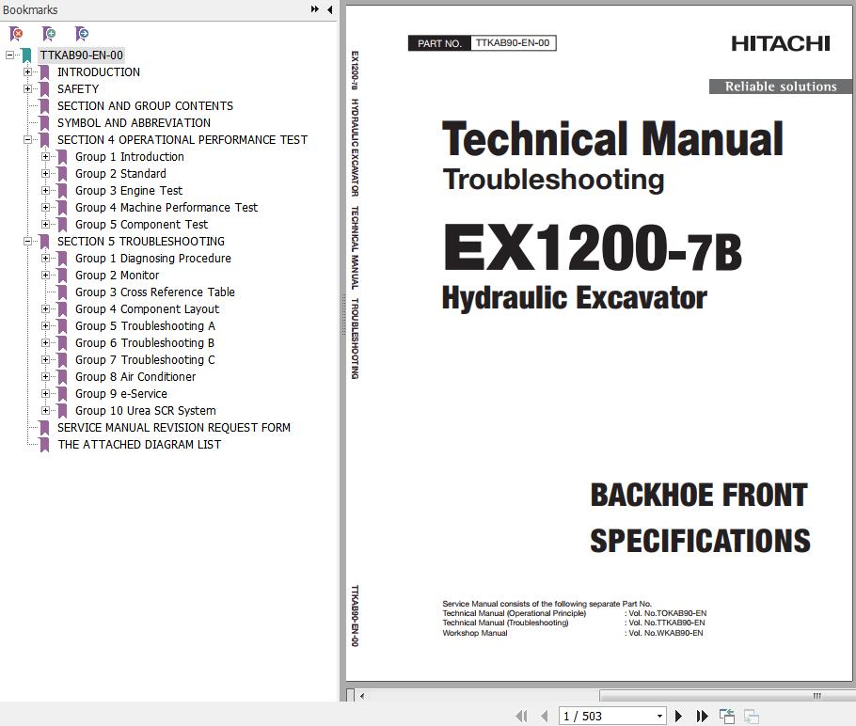Open SYMBOL AND ABBREVIATION bookmark
This screenshot has height=726, width=856.
point(134,123)
